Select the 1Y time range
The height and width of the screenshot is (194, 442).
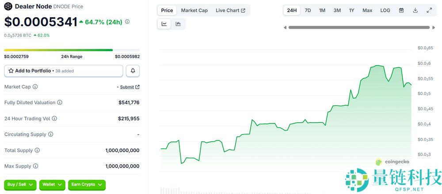(x=351, y=10)
